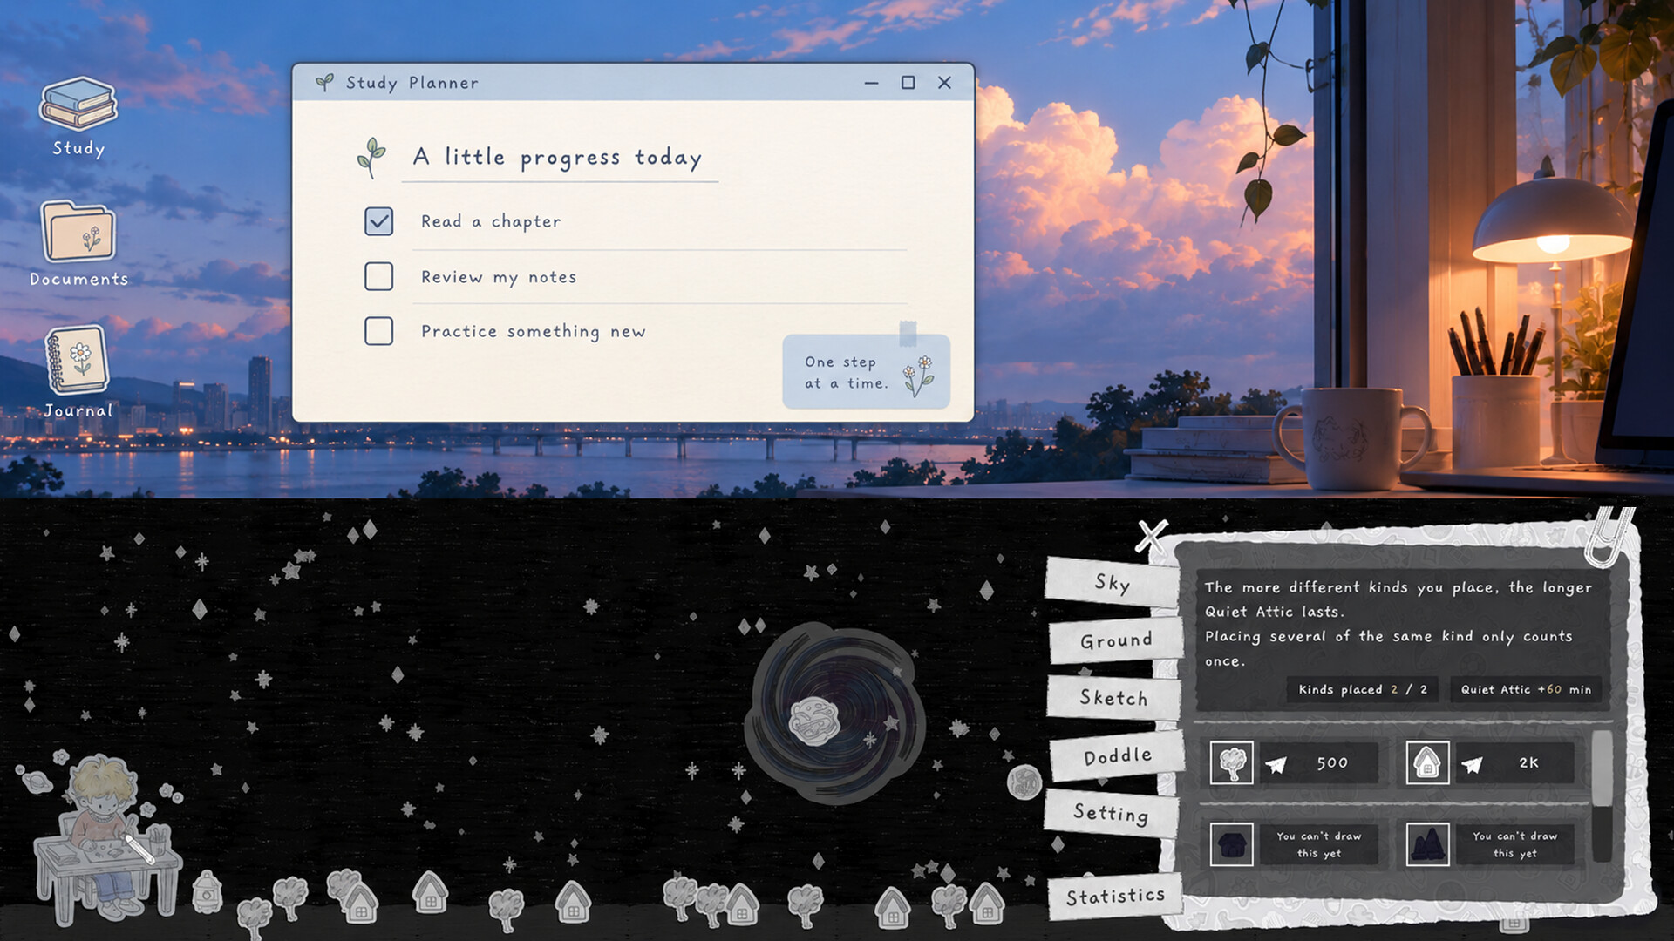The height and width of the screenshot is (941, 1674).
Task: Check the Review my notes checkbox
Action: 378,276
